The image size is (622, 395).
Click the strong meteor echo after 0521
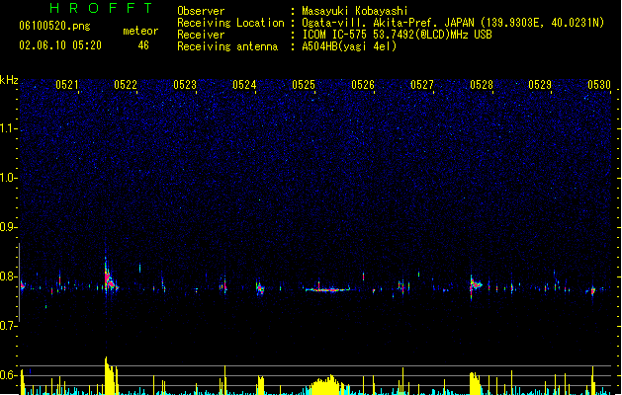110,279
